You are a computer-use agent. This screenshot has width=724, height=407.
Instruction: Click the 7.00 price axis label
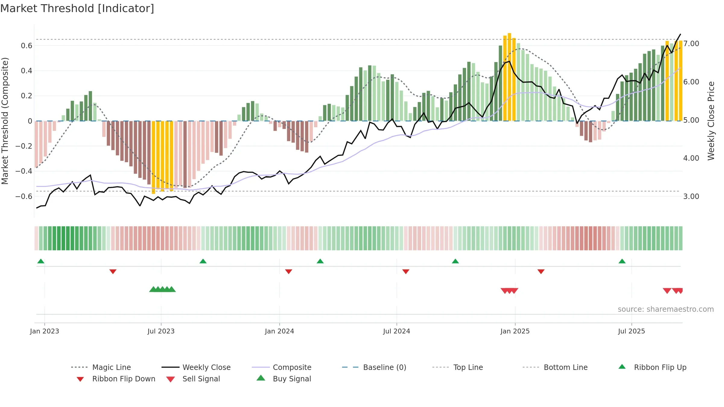pyautogui.click(x=691, y=44)
